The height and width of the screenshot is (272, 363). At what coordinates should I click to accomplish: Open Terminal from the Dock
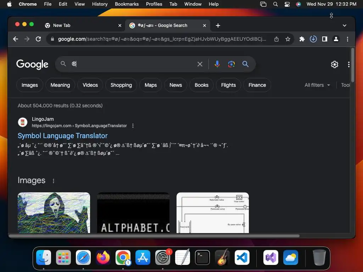(x=202, y=257)
